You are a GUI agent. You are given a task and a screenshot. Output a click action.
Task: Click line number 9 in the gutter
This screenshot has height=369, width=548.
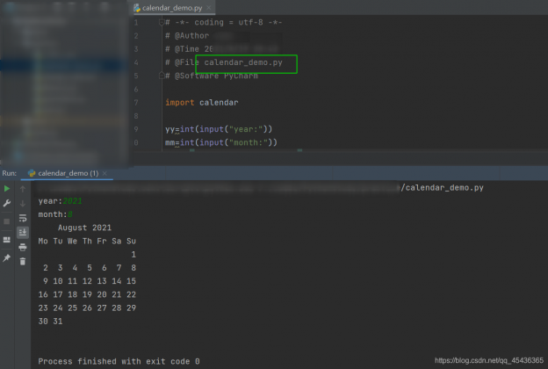[x=136, y=129]
